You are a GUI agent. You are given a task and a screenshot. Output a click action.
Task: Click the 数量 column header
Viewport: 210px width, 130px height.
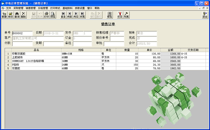click(x=127, y=50)
